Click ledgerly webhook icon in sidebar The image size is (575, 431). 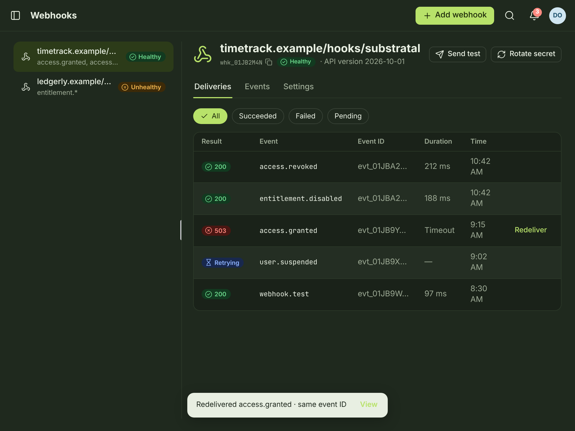pyautogui.click(x=26, y=87)
